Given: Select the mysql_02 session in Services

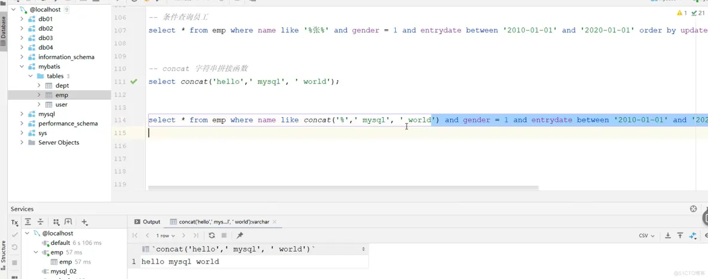Looking at the screenshot, I should point(63,271).
